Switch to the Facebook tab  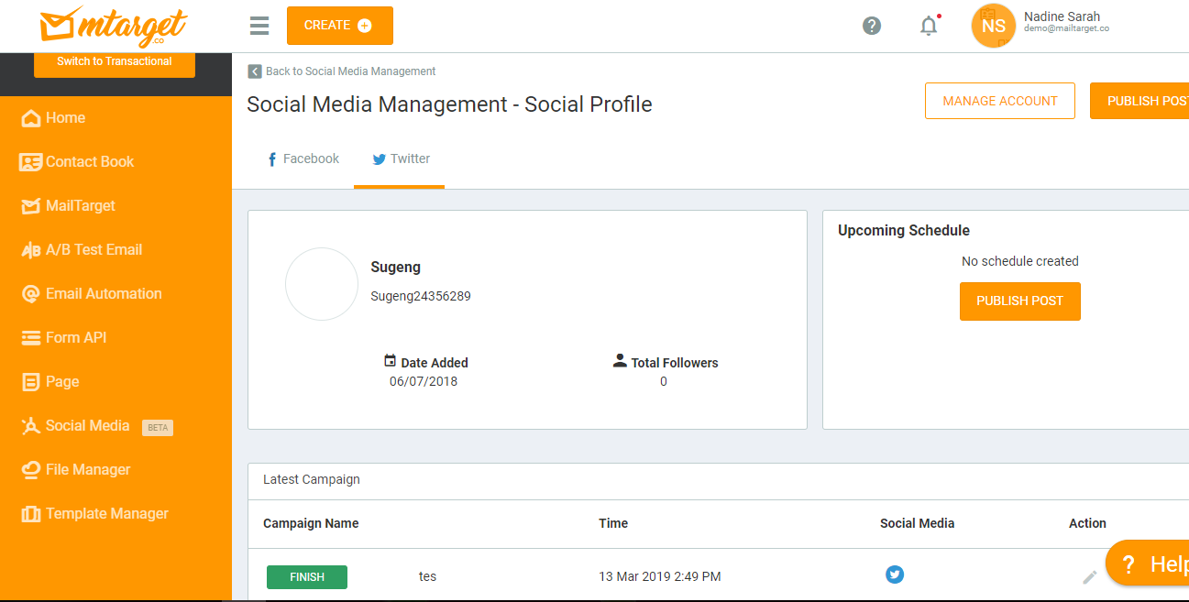point(303,159)
